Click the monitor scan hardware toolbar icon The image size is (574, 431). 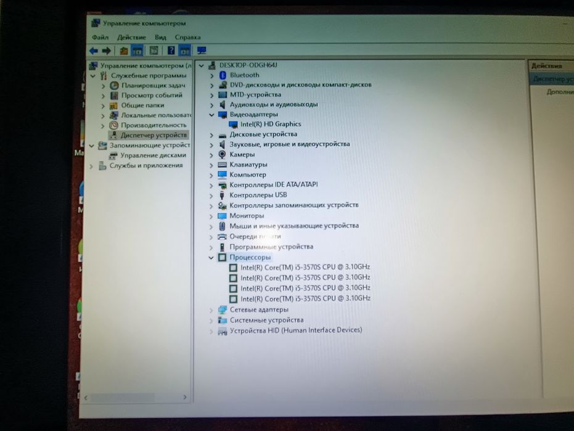202,50
